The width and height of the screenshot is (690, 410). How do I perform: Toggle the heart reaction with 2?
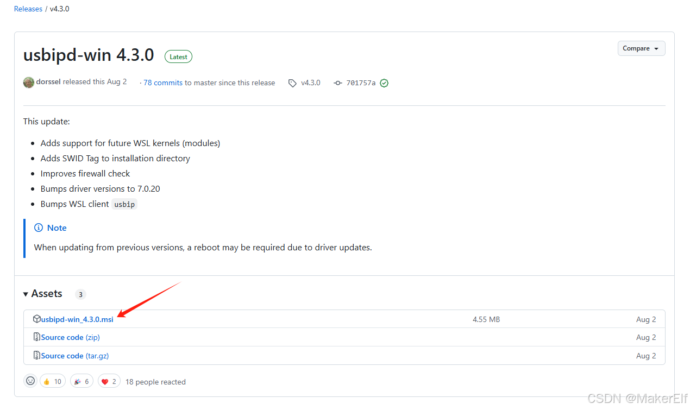tap(109, 381)
